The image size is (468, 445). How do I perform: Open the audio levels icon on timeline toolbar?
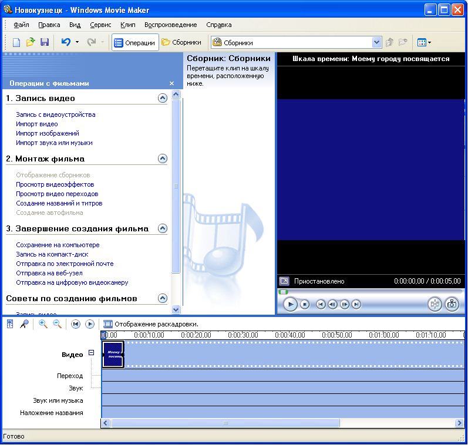(x=10, y=324)
